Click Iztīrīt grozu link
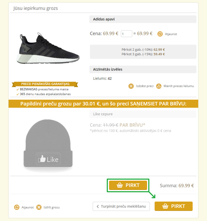The image size is (207, 221). pyautogui.click(x=52, y=207)
